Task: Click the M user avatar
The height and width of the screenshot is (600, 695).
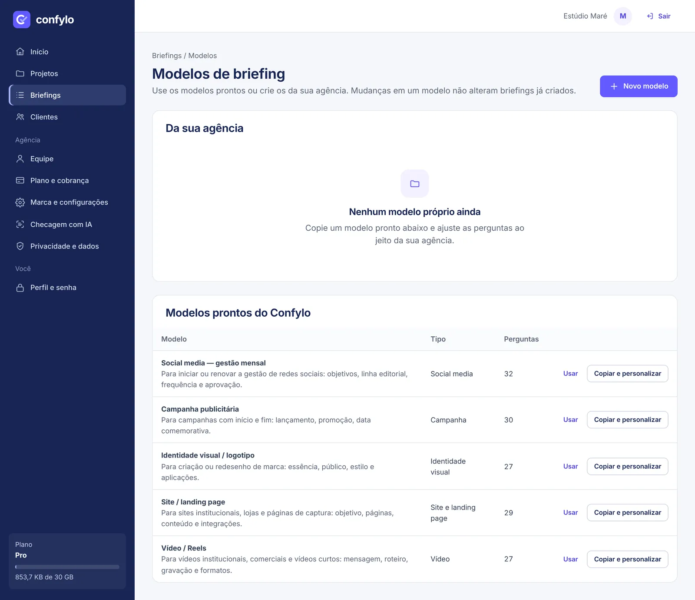Action: (623, 16)
